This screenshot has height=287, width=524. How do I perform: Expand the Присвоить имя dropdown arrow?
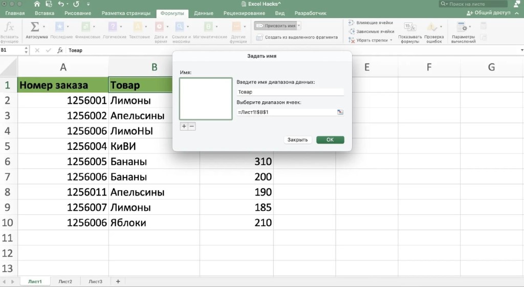tap(299, 26)
